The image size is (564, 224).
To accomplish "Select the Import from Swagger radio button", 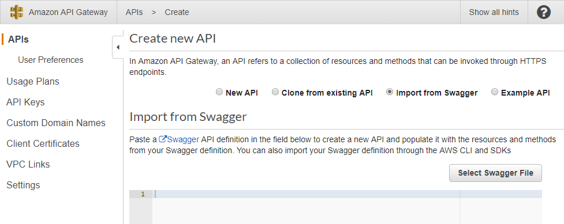I will (389, 92).
